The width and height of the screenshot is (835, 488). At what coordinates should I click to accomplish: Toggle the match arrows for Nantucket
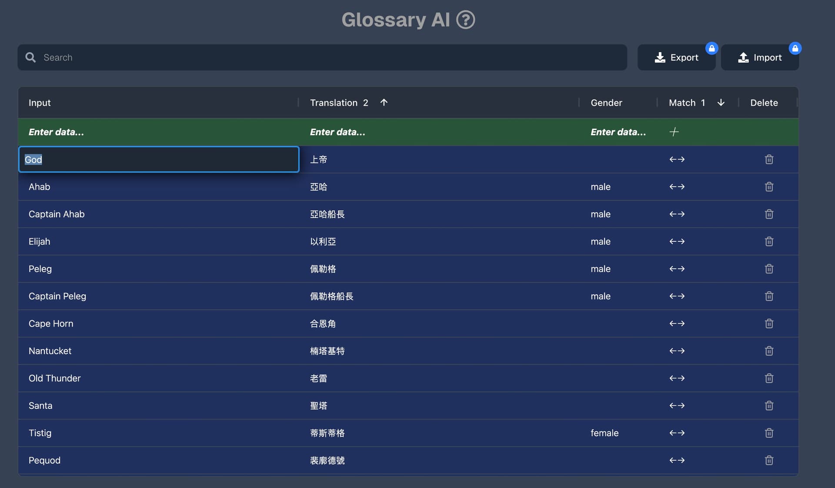coord(677,351)
